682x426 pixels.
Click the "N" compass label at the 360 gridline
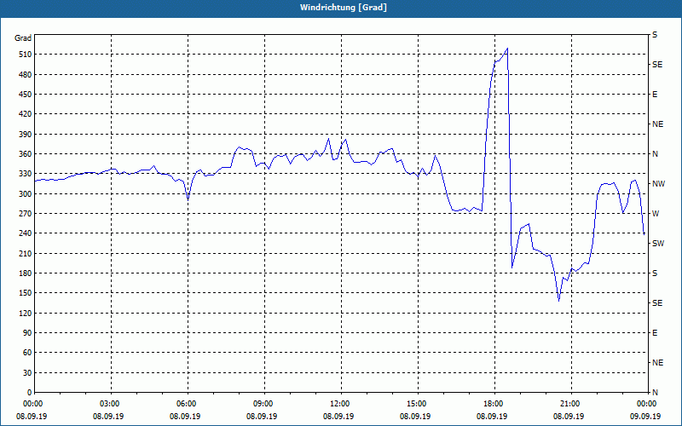[x=655, y=154]
